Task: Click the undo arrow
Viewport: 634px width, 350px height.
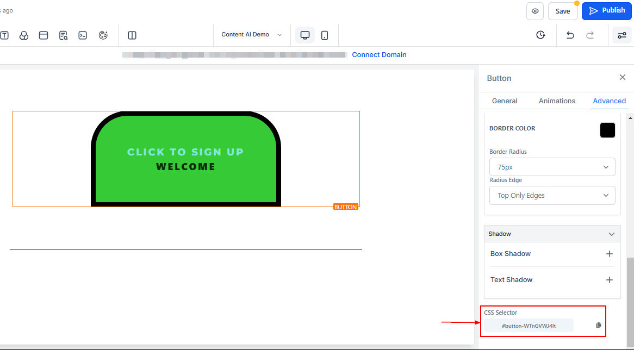Action: [x=570, y=35]
